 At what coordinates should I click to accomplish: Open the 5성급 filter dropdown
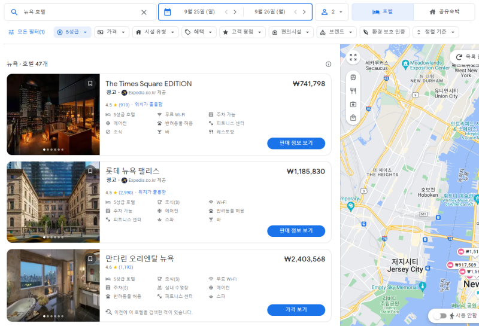pyautogui.click(x=72, y=32)
